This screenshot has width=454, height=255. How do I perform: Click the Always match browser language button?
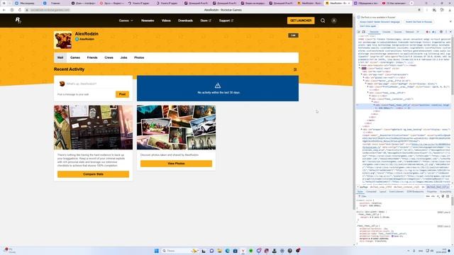380,22
